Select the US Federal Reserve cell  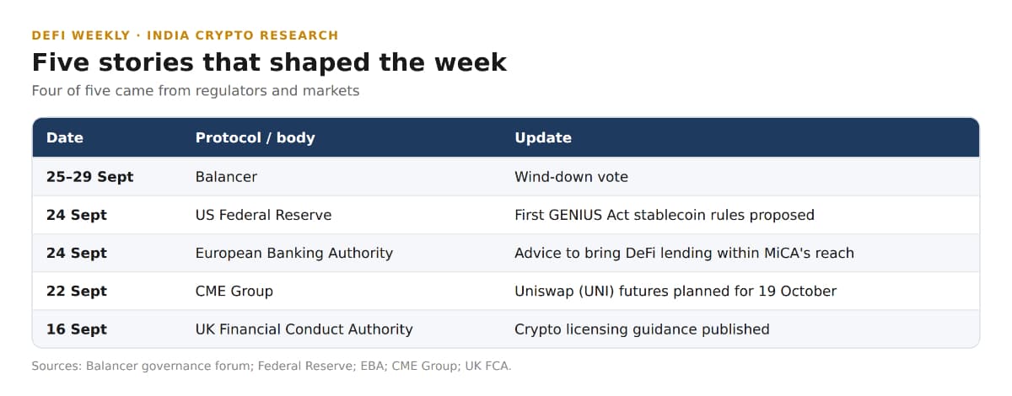pyautogui.click(x=263, y=215)
